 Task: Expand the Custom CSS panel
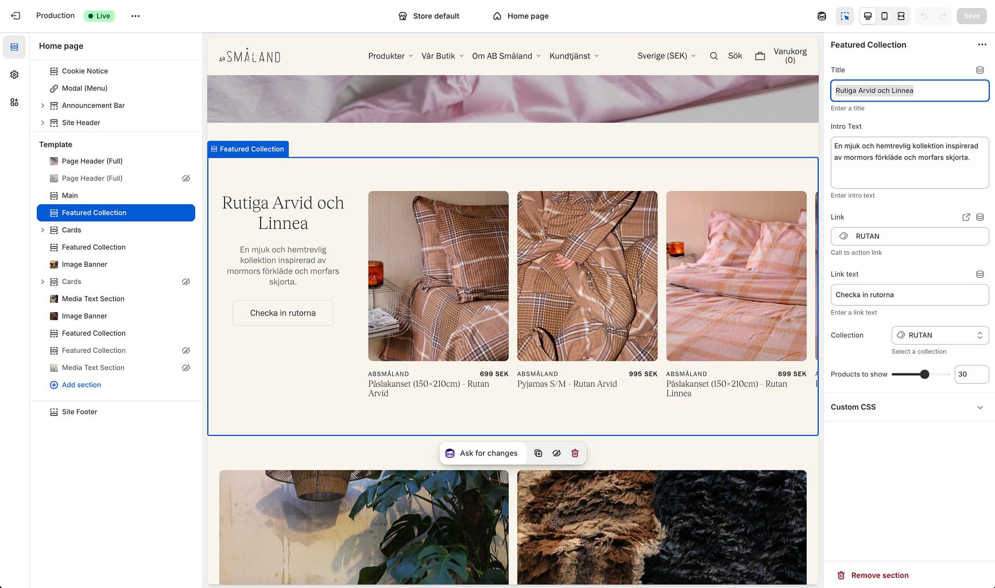tap(979, 407)
